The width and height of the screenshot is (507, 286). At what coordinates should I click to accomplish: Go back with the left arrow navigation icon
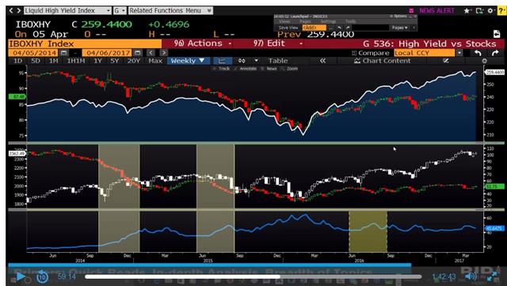(11, 10)
